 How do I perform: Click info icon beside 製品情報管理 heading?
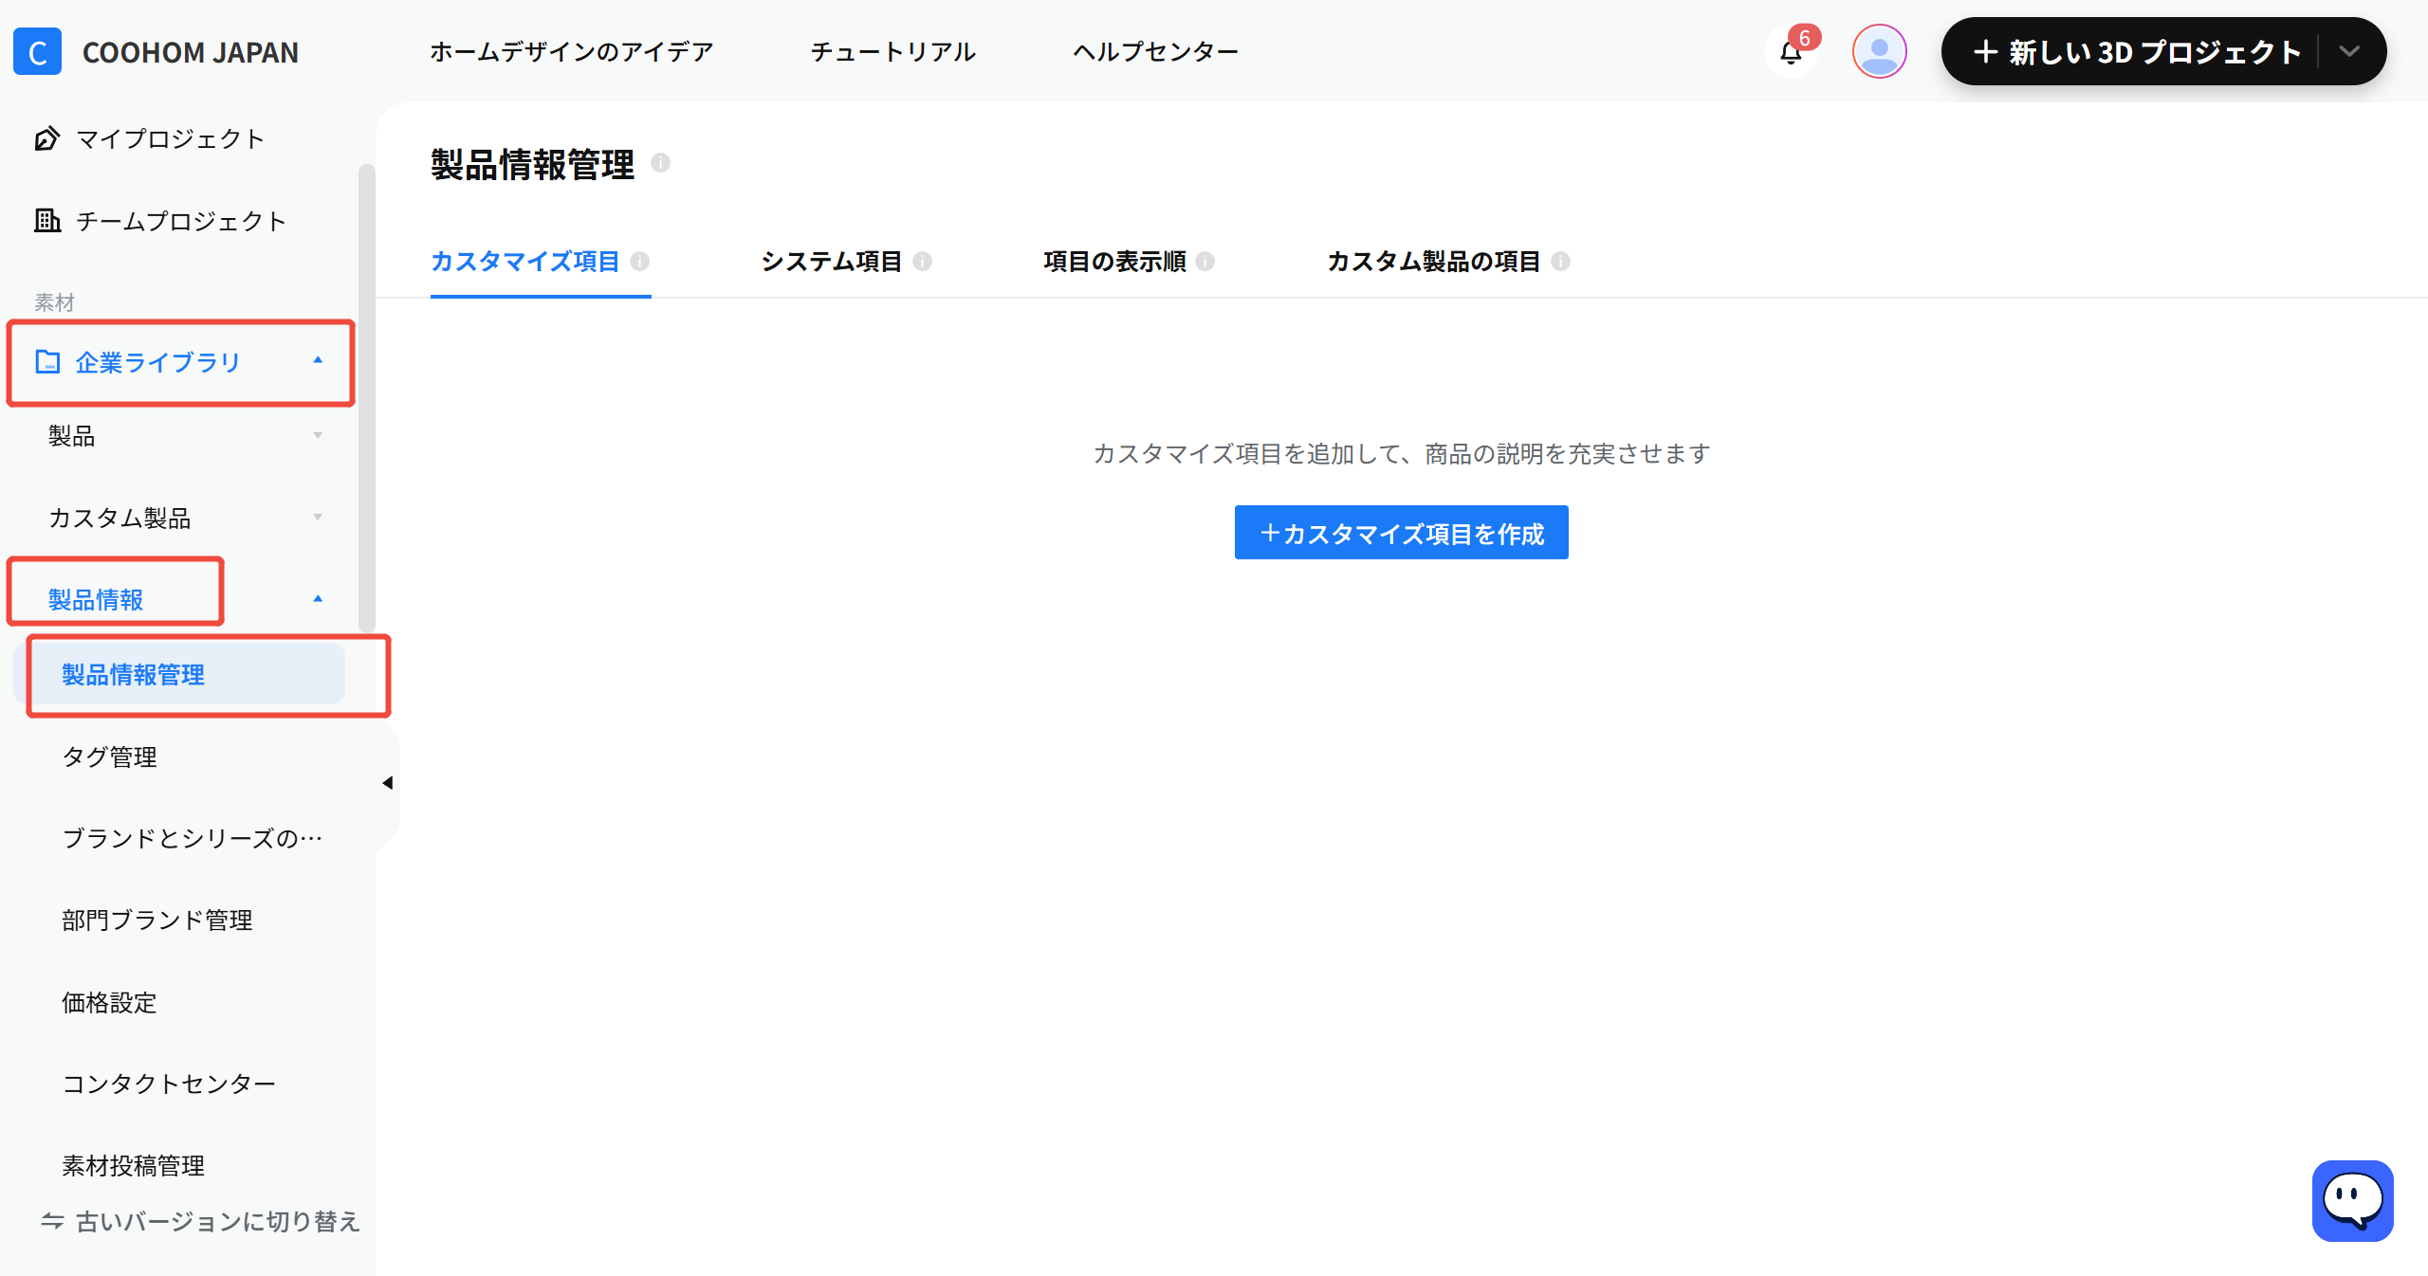[x=661, y=163]
